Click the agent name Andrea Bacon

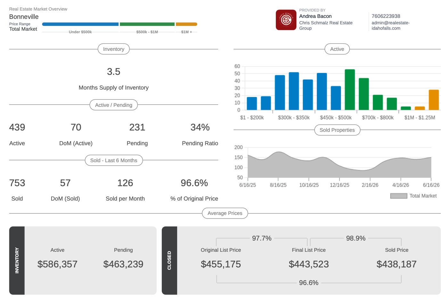click(315, 16)
